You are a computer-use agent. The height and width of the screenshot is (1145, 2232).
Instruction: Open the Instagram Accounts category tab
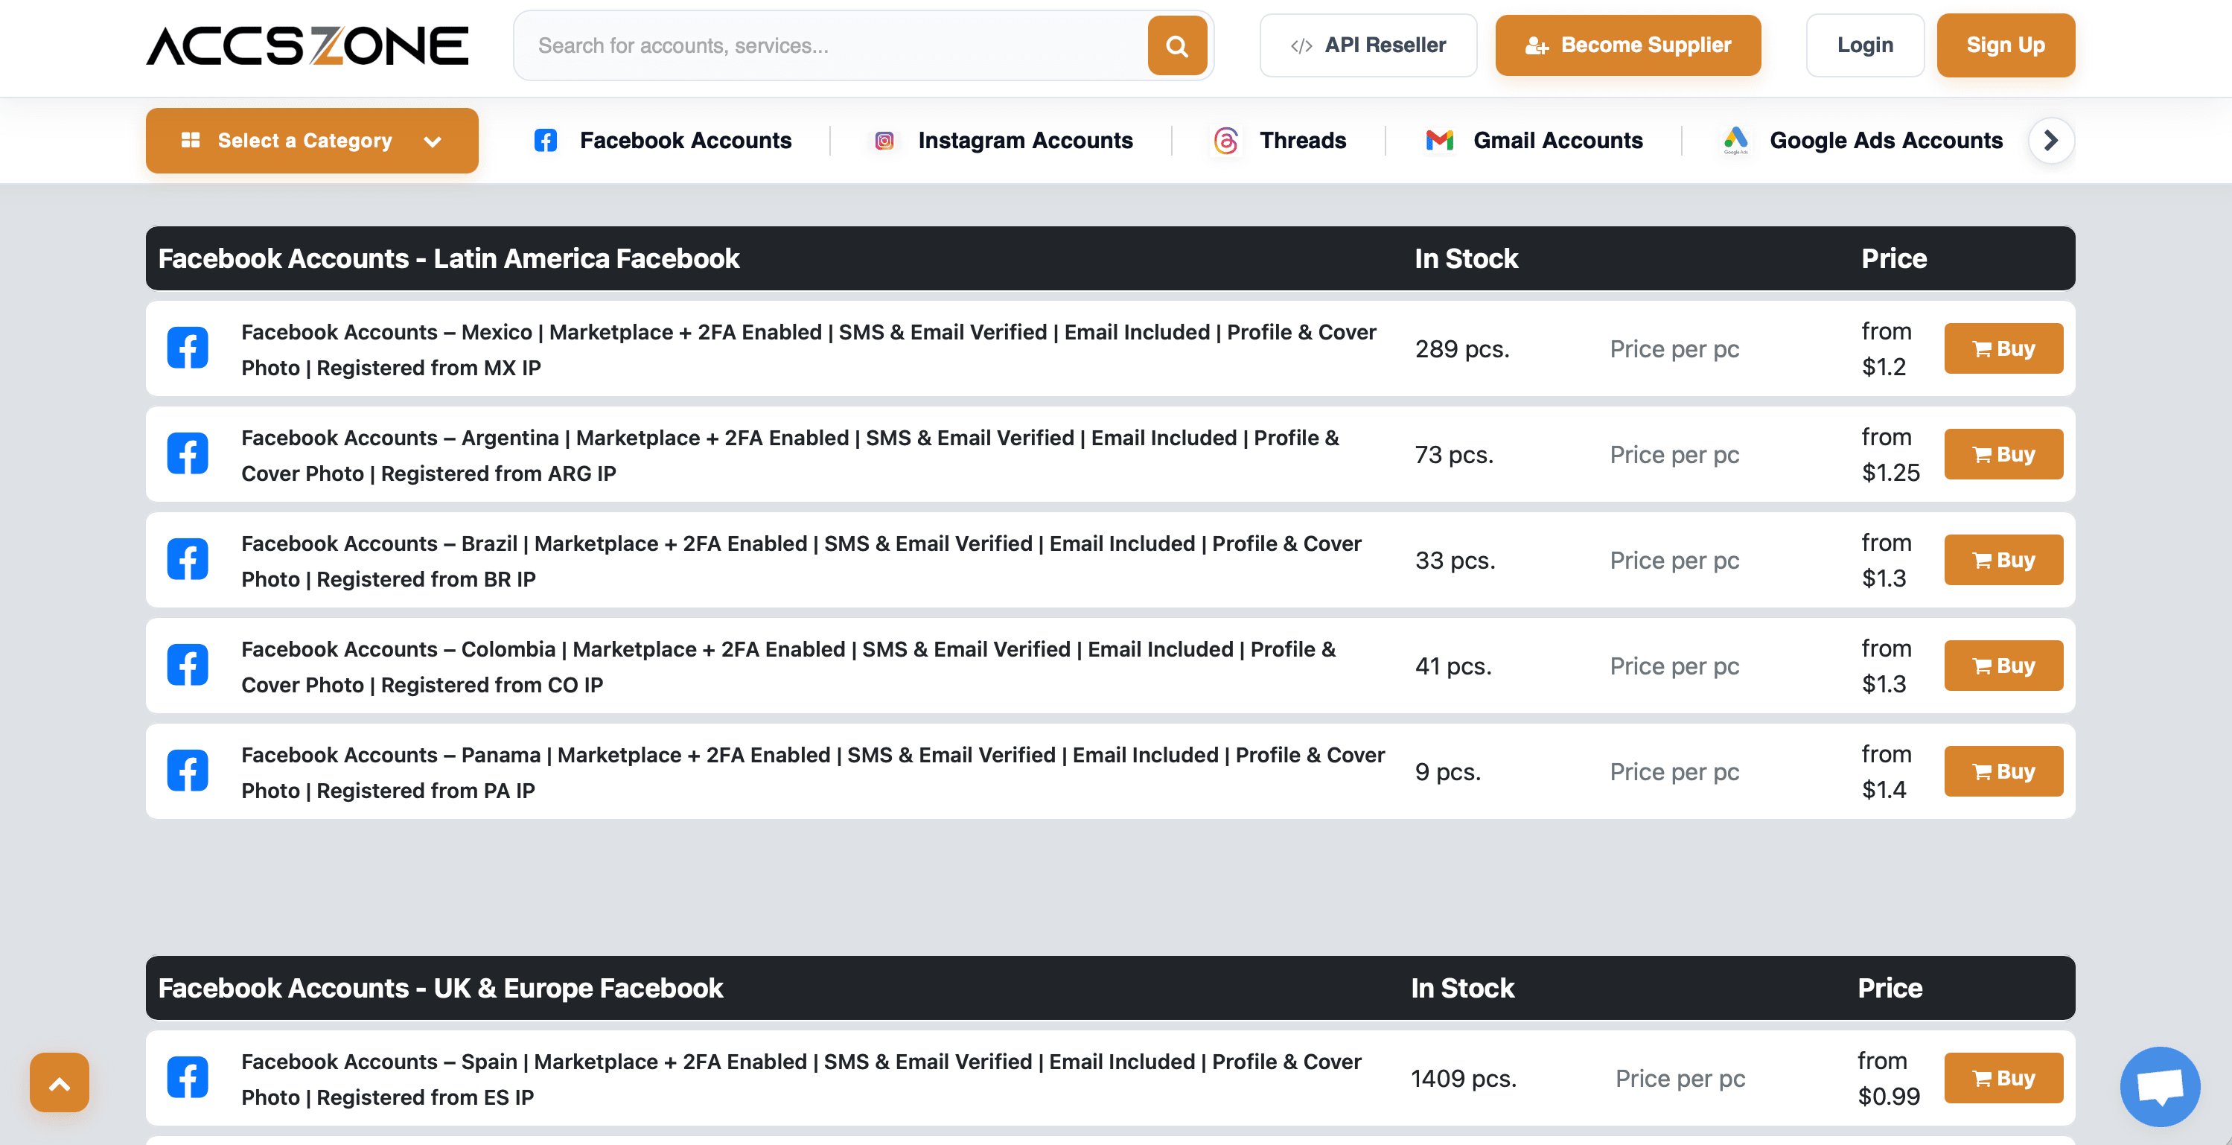(1004, 140)
